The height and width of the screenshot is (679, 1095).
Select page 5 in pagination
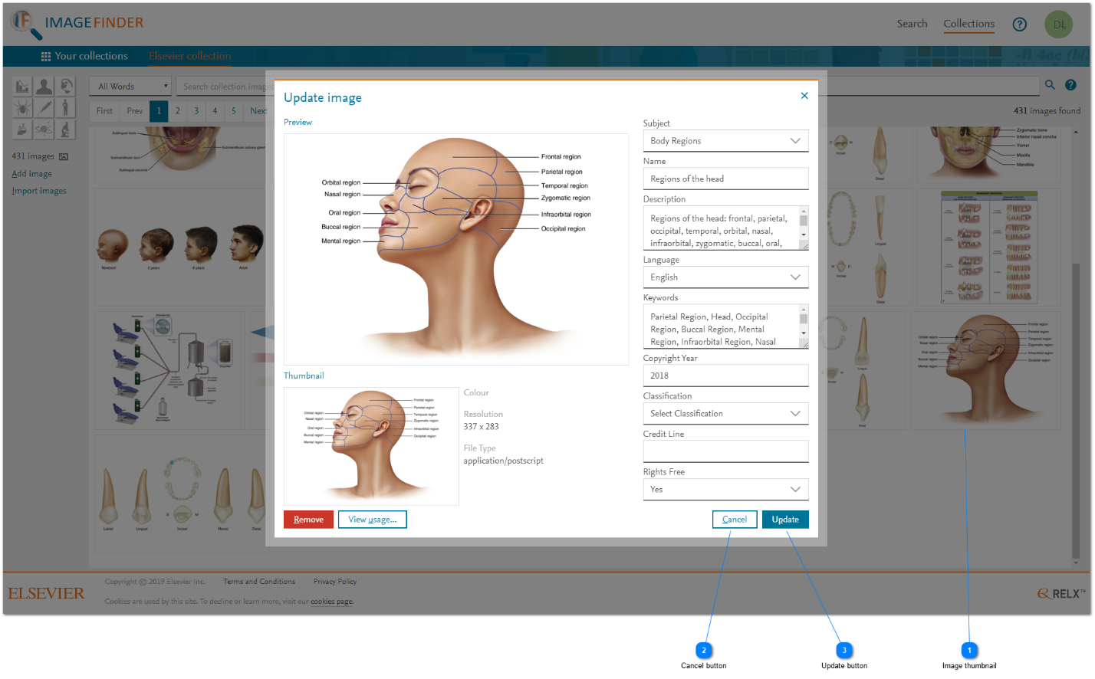[234, 111]
